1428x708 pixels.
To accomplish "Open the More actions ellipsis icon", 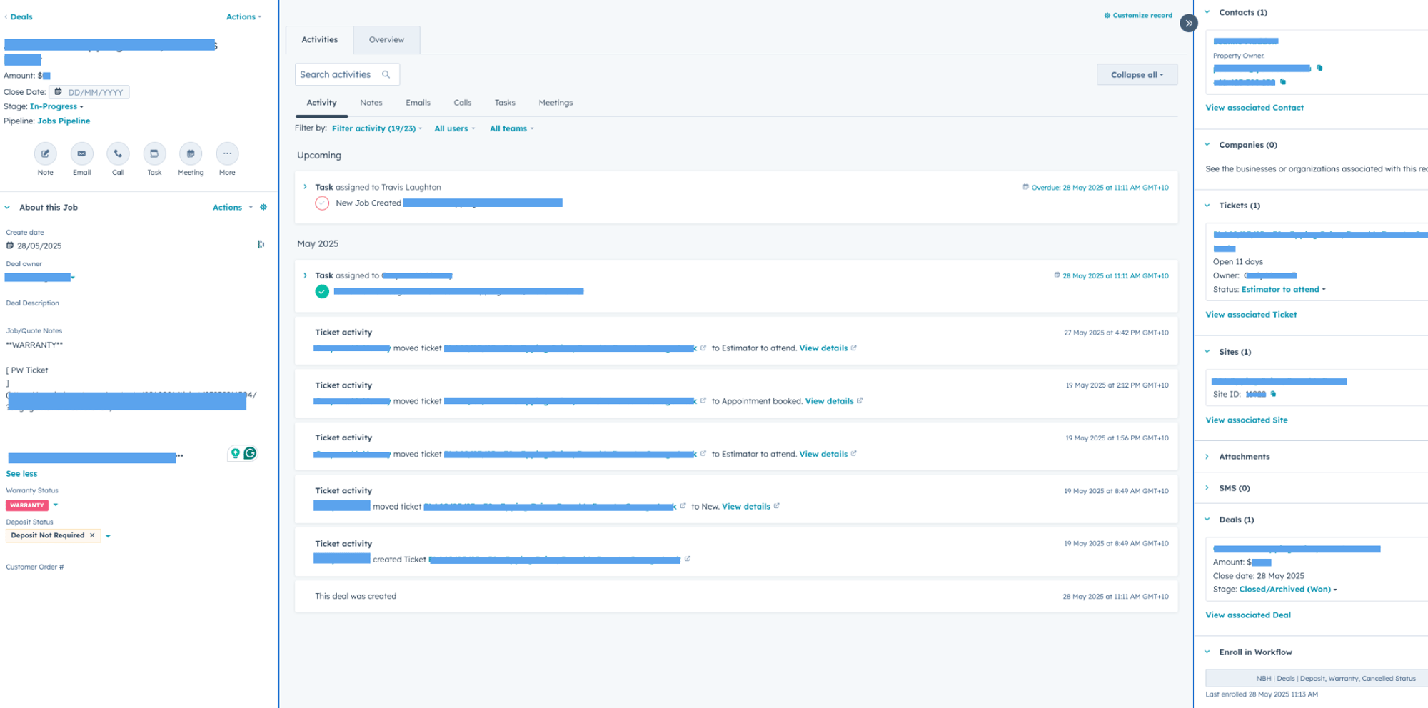I will point(227,153).
